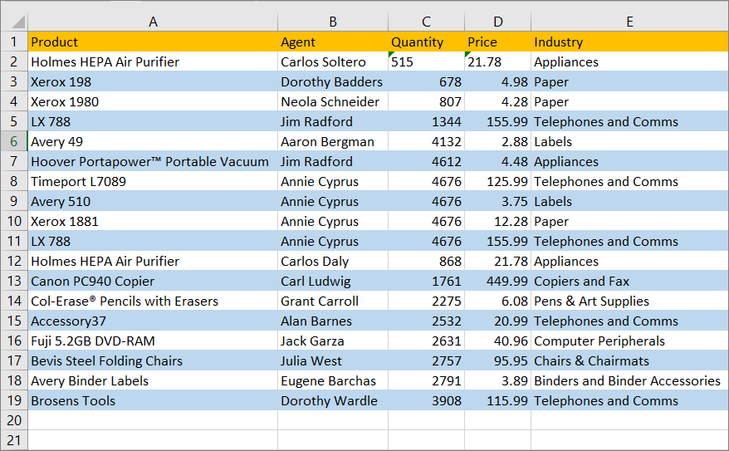
Task: Click the Product header cell
Action: pyautogui.click(x=153, y=42)
